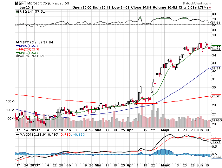The width and height of the screenshot is (222, 168).
Task: Click the Chg -0.63 (-1.78%) value
Action: coord(193,7)
